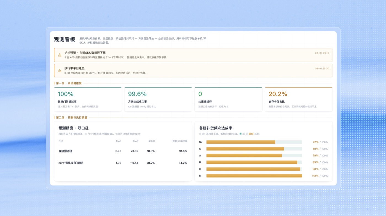Click the 偏低率 column header
The image size is (386, 216).
pos(152,141)
